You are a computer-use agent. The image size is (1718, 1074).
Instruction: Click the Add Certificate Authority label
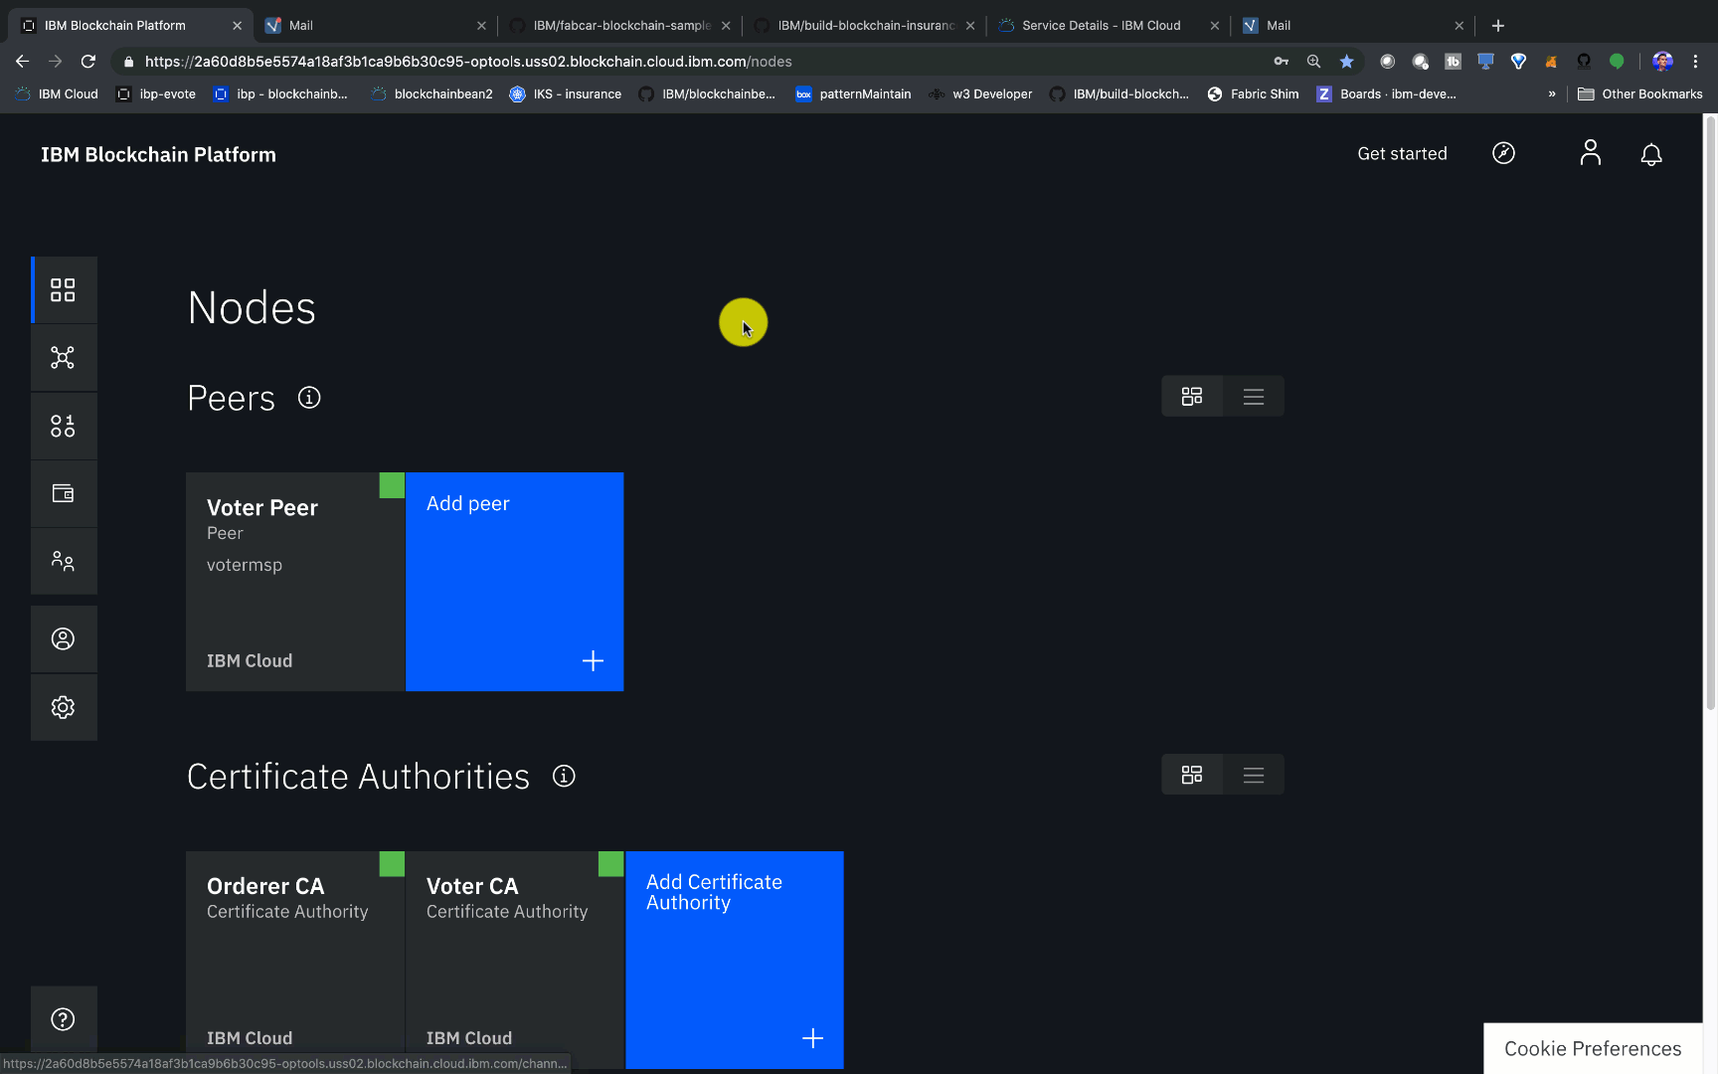tap(714, 892)
